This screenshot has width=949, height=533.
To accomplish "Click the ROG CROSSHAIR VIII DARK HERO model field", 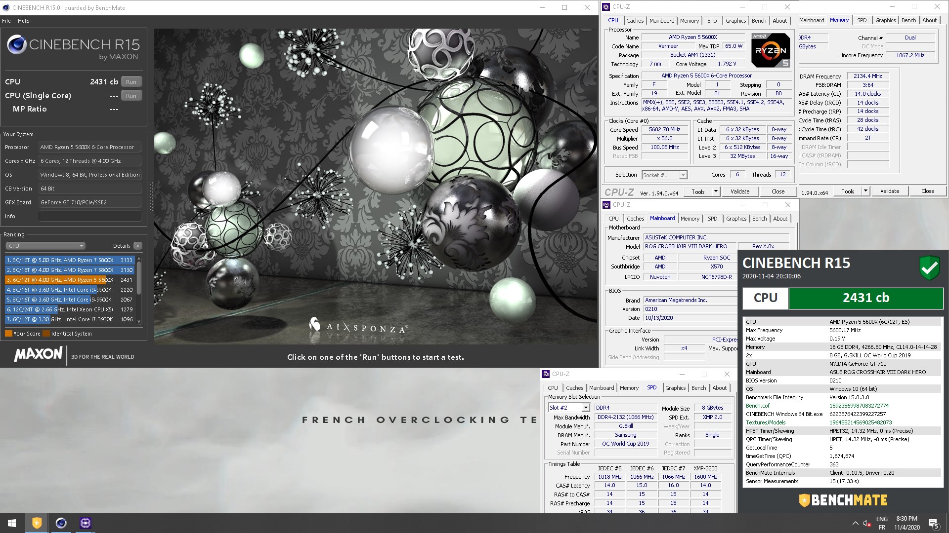I will (x=690, y=246).
